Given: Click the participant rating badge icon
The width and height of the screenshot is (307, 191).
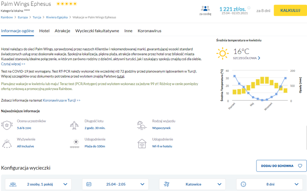Looking at the screenshot, I should pos(7,125).
